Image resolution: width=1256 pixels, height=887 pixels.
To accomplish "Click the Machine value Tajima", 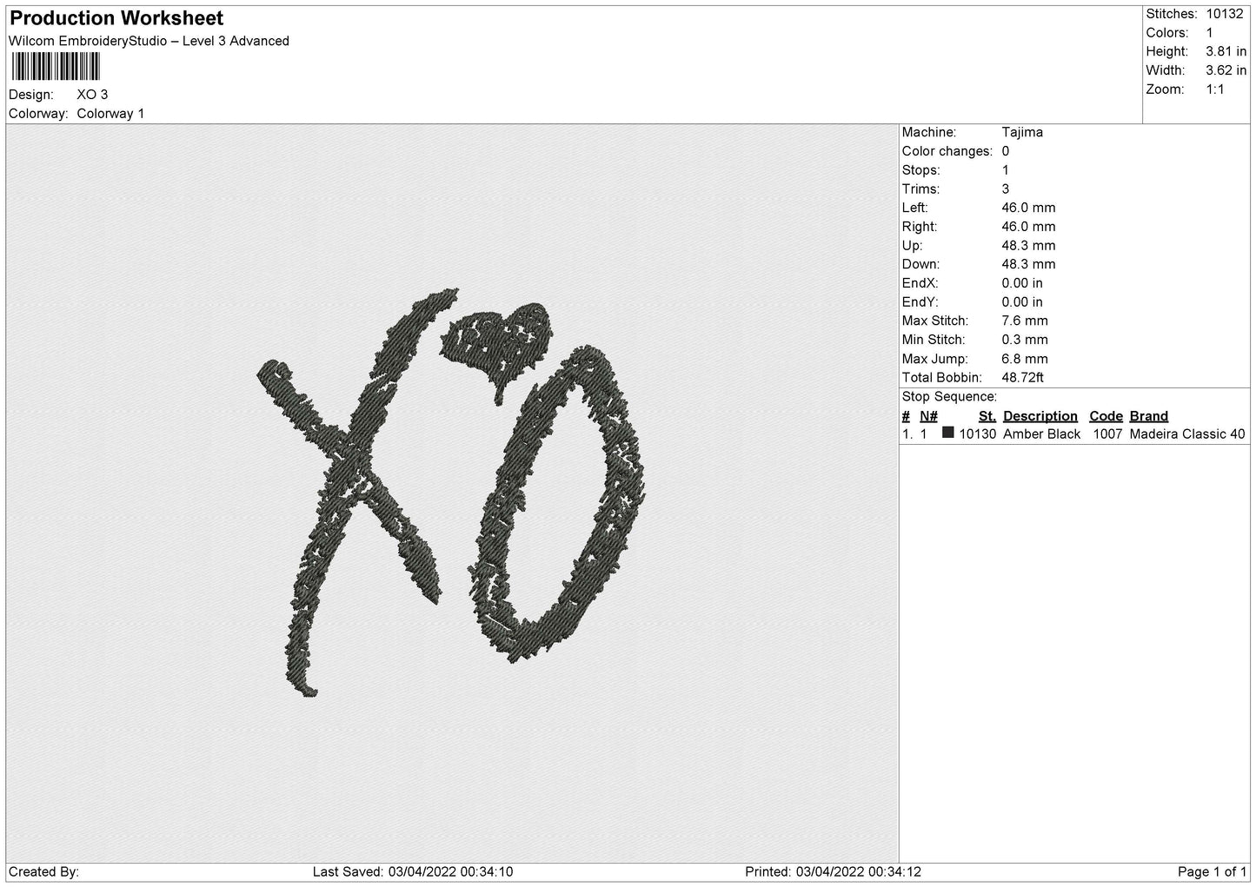I will [1022, 132].
